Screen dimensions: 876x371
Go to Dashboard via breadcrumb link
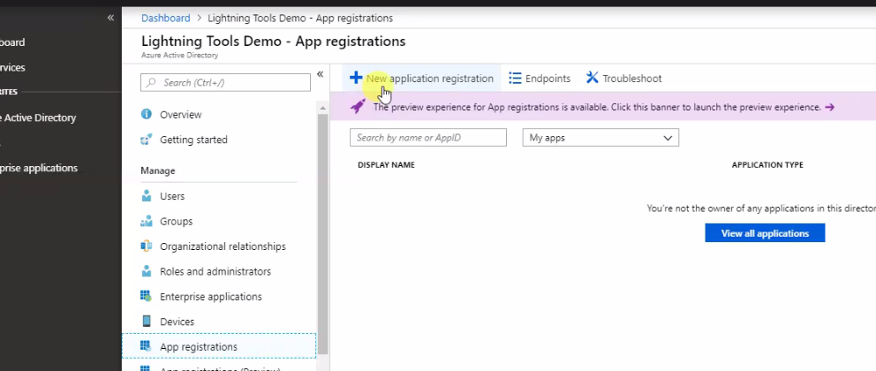pos(165,18)
